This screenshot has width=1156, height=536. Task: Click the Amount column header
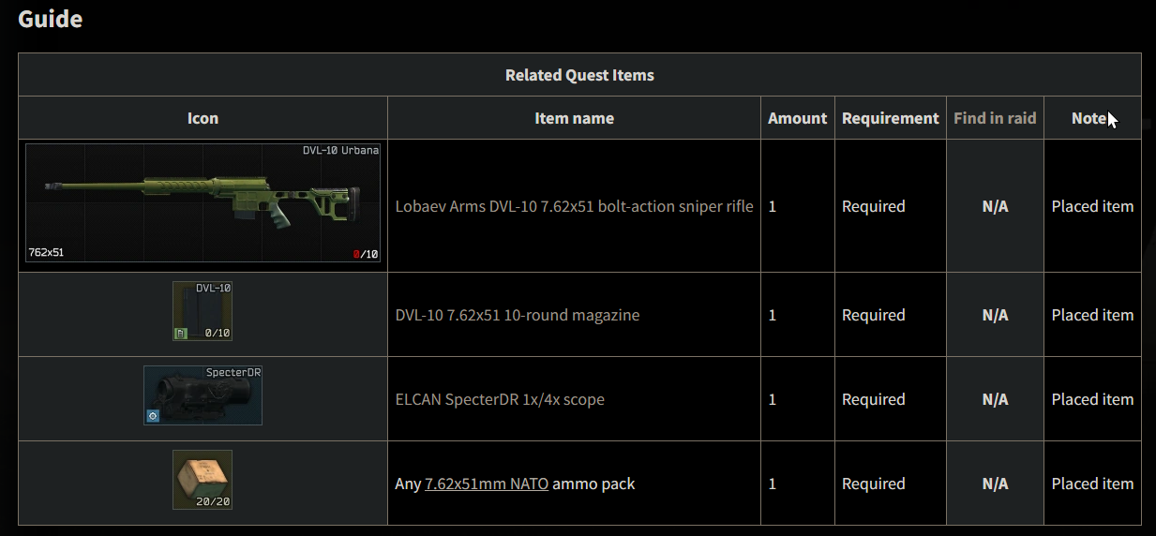[798, 118]
